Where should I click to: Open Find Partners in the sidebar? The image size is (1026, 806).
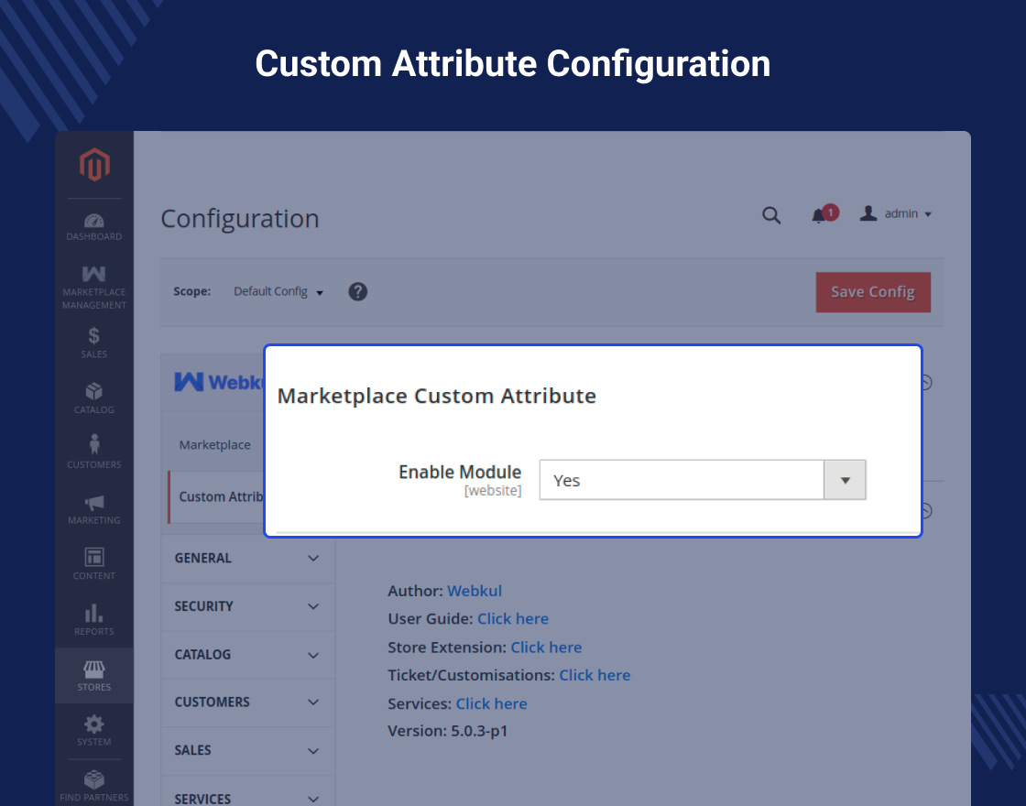pos(94,786)
